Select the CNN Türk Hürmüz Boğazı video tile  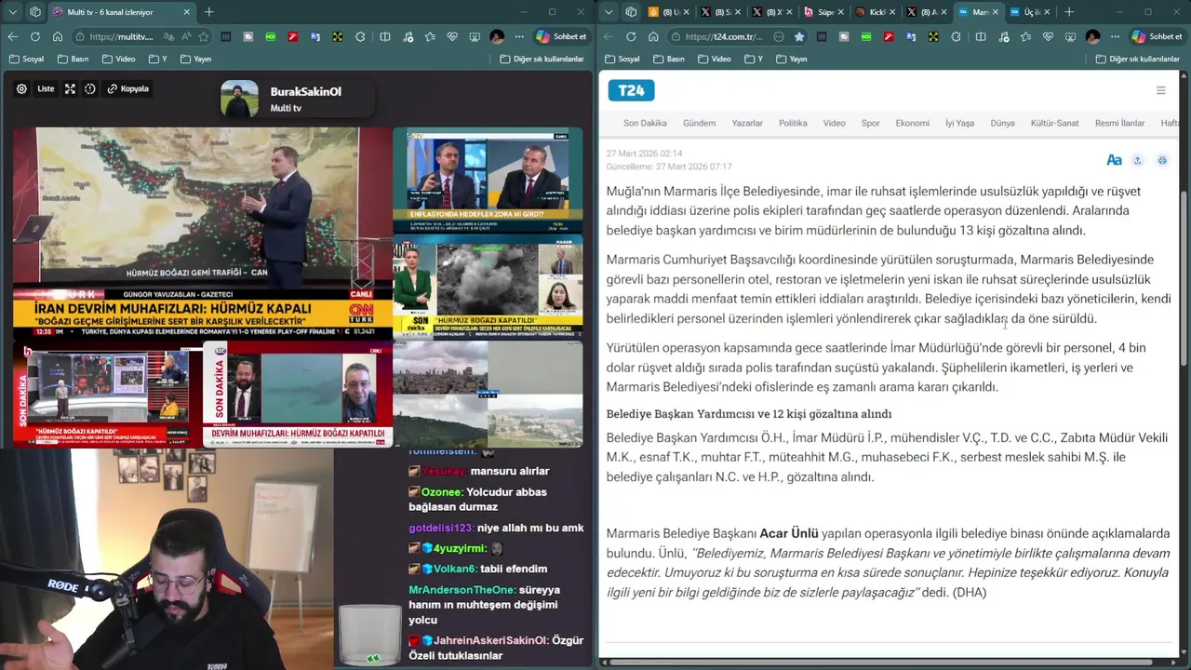(x=202, y=233)
